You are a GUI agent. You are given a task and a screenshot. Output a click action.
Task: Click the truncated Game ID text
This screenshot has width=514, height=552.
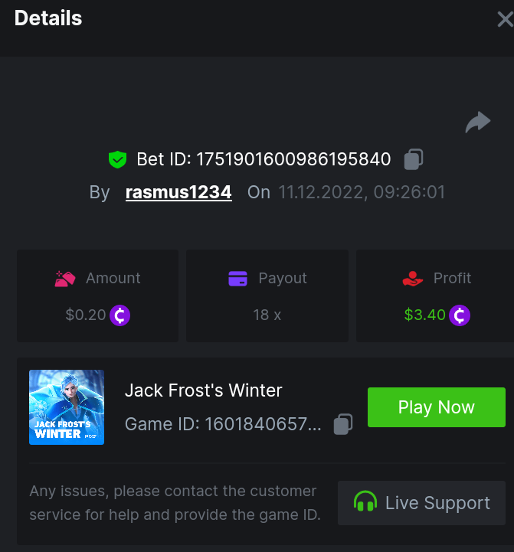coord(223,424)
